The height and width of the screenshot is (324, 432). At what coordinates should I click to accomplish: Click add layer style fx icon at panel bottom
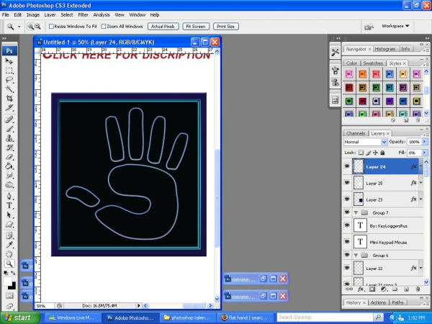click(x=361, y=289)
